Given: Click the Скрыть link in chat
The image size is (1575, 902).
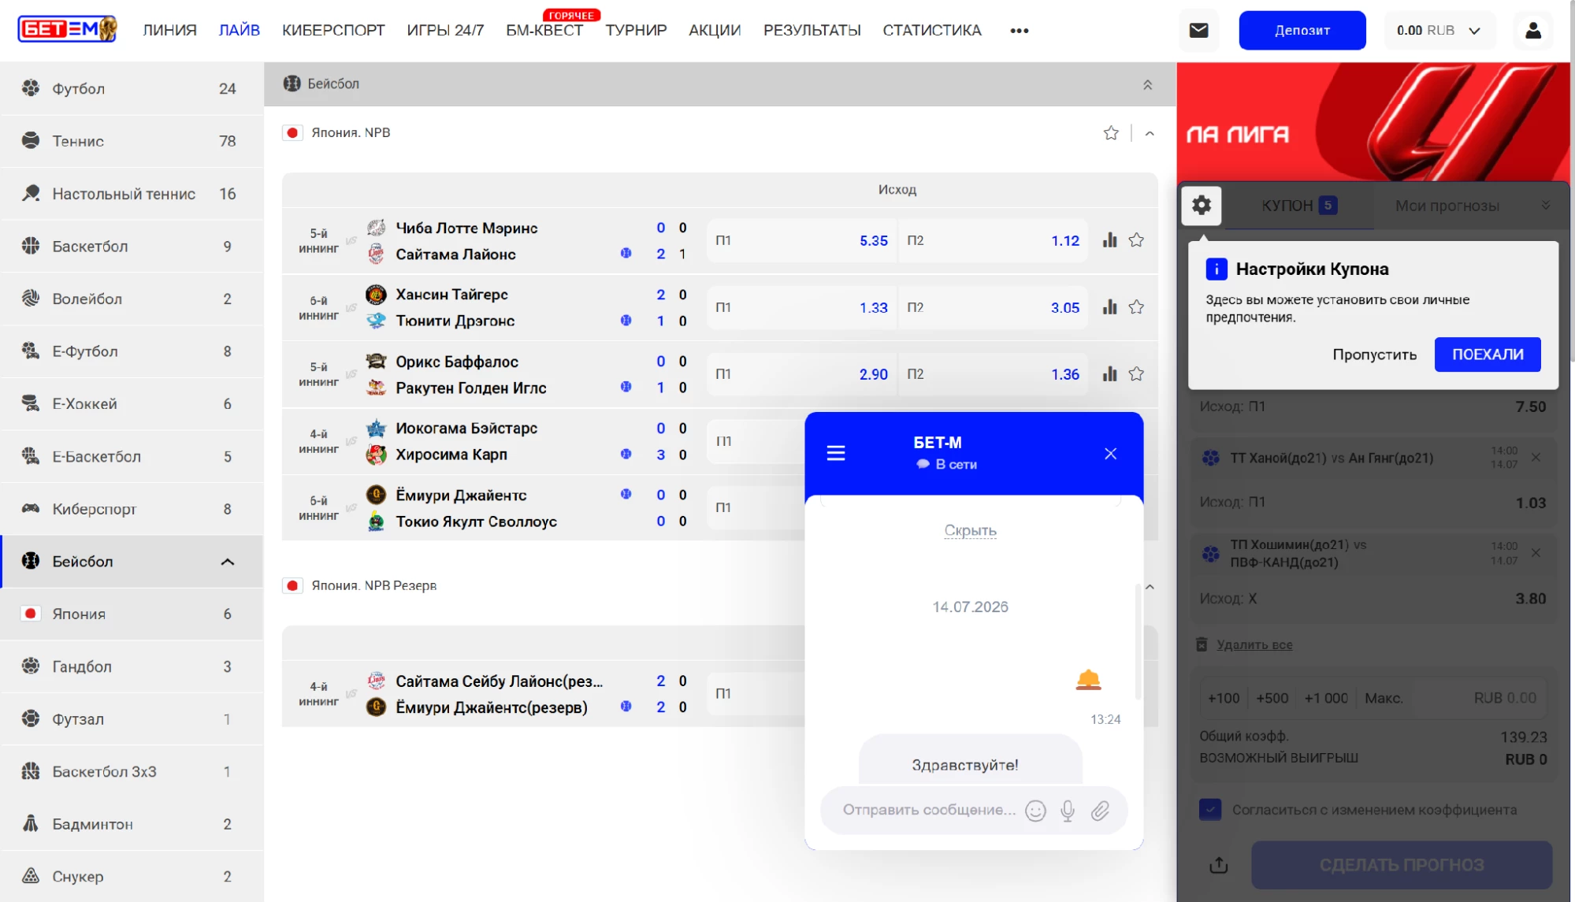Looking at the screenshot, I should point(970,530).
